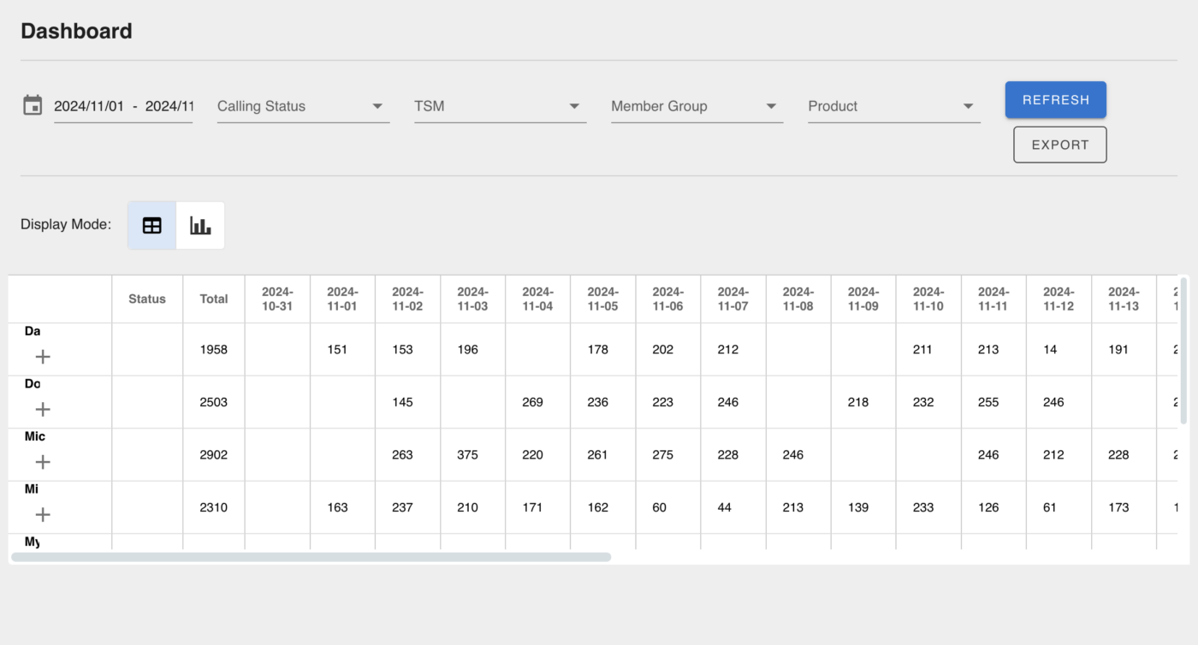Expand the Mi row plus icon
Image resolution: width=1198 pixels, height=645 pixels.
coord(43,515)
